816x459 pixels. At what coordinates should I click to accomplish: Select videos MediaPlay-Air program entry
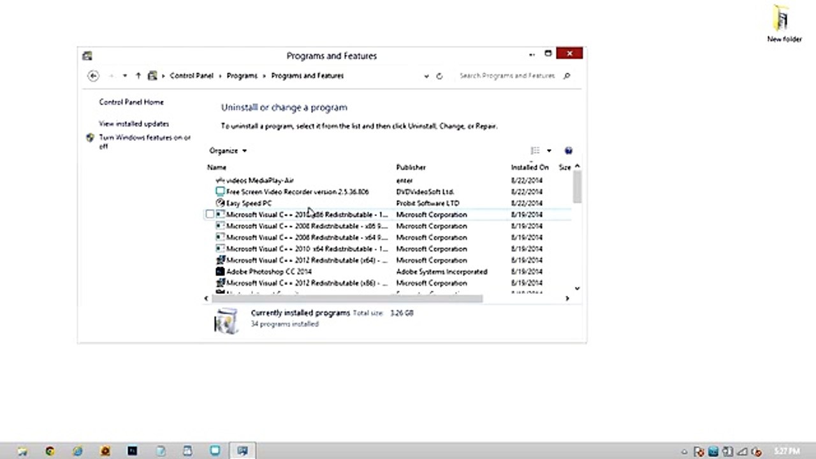pos(260,180)
